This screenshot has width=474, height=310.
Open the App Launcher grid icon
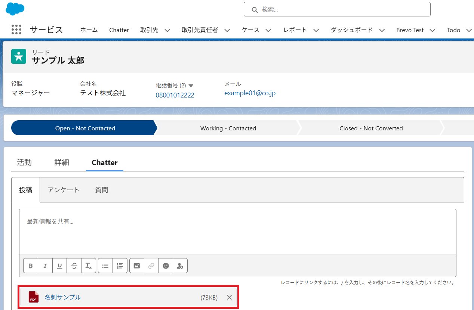point(16,30)
